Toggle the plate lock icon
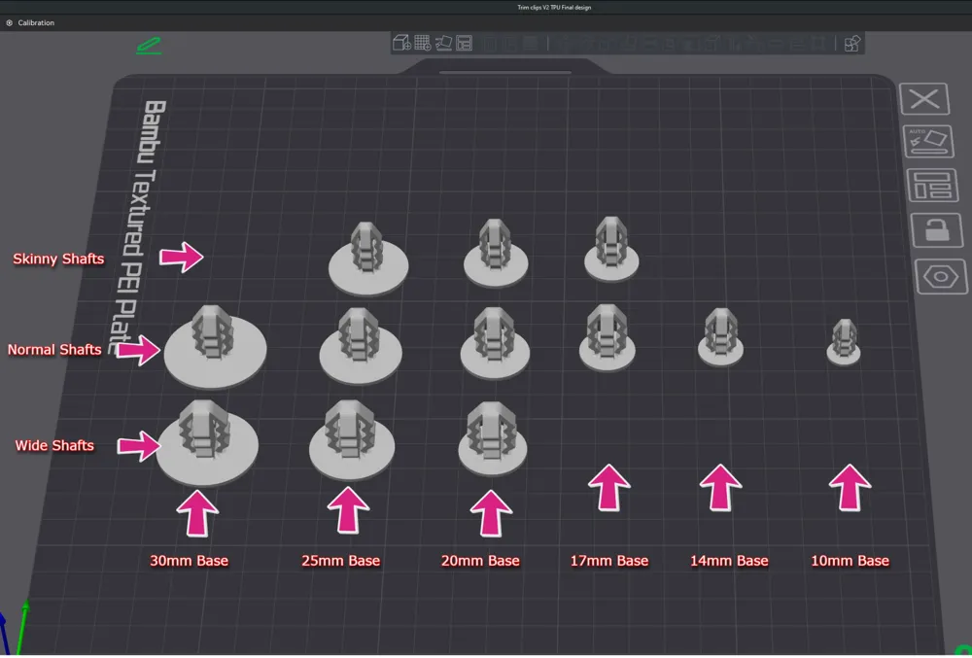Image resolution: width=972 pixels, height=658 pixels. tap(937, 230)
